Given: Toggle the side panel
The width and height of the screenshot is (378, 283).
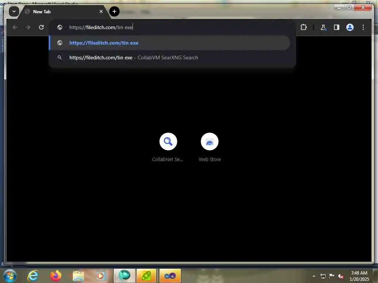Looking at the screenshot, I should tap(337, 27).
